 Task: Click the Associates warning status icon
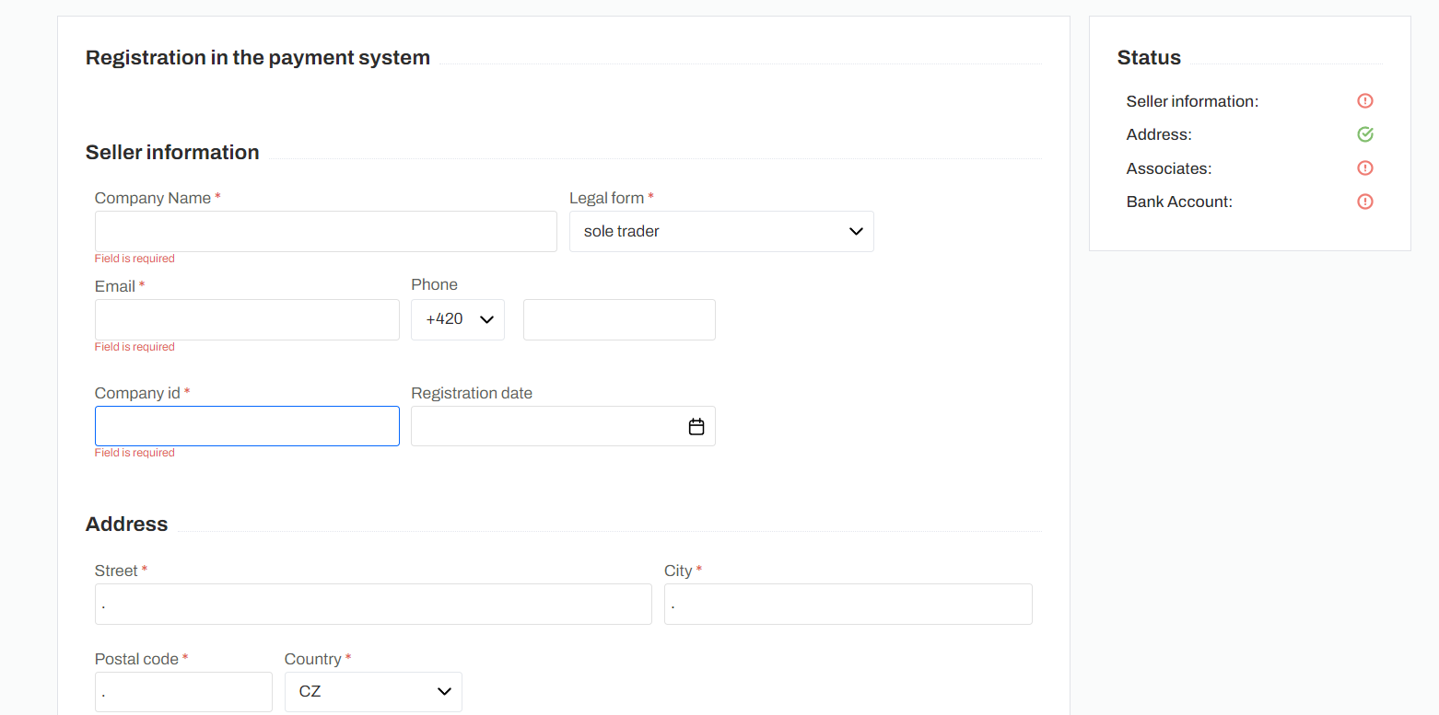pos(1365,168)
